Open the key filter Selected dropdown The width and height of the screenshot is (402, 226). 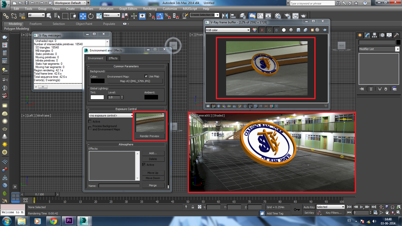point(330,207)
